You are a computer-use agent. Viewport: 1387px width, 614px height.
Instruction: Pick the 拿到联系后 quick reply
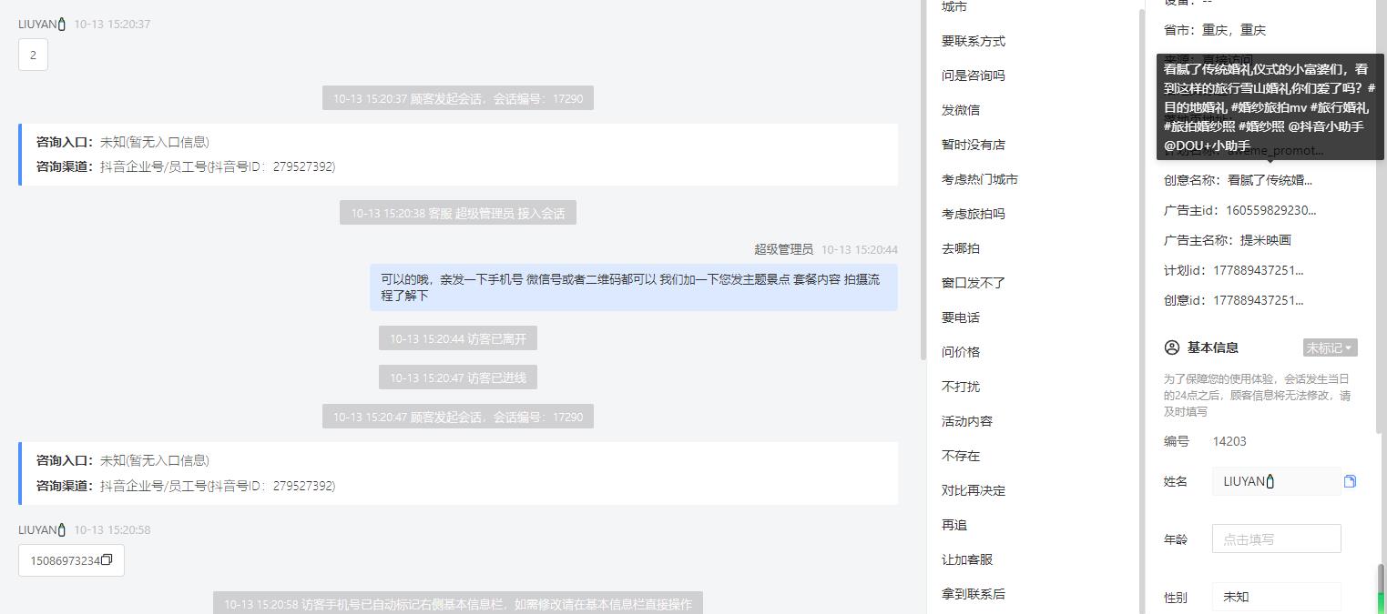tap(974, 594)
